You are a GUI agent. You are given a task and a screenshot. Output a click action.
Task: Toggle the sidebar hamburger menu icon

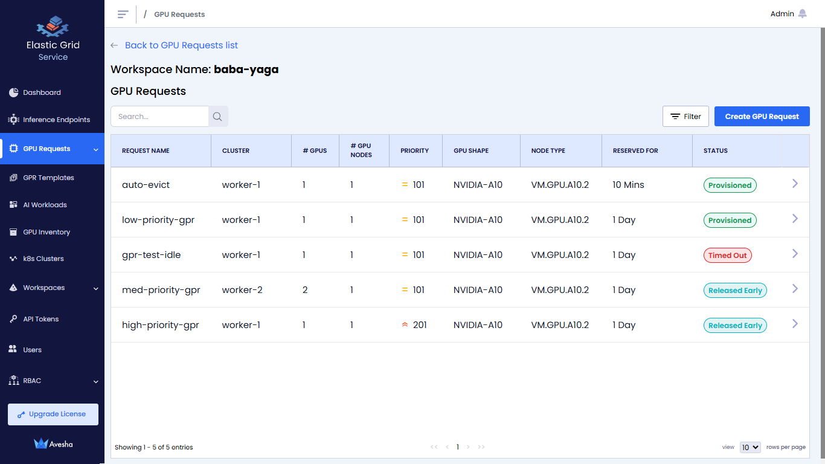[x=123, y=14]
